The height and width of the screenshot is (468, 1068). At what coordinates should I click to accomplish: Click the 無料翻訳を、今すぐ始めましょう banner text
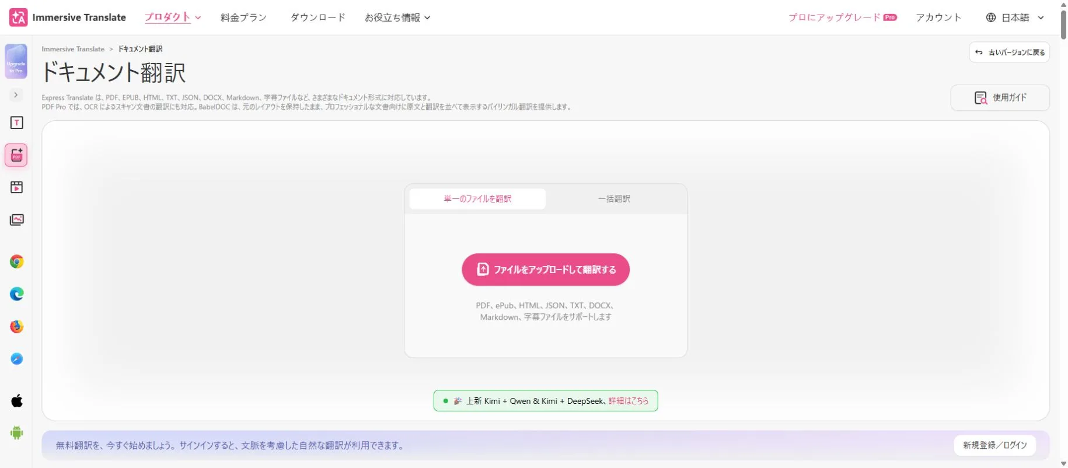coord(230,445)
